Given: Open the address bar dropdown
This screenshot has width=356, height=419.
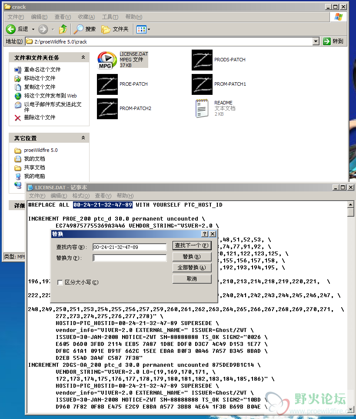Looking at the screenshot, I should pos(316,41).
